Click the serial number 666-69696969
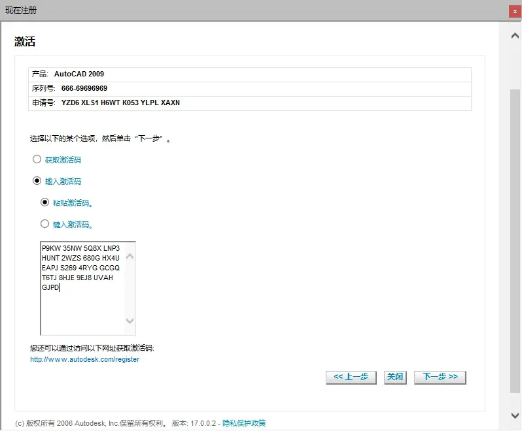522x431 pixels. tap(84, 88)
